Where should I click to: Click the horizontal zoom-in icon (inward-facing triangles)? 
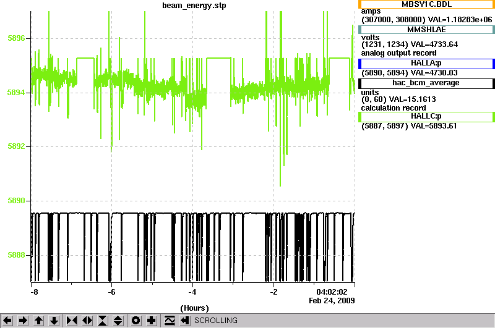pos(72,321)
